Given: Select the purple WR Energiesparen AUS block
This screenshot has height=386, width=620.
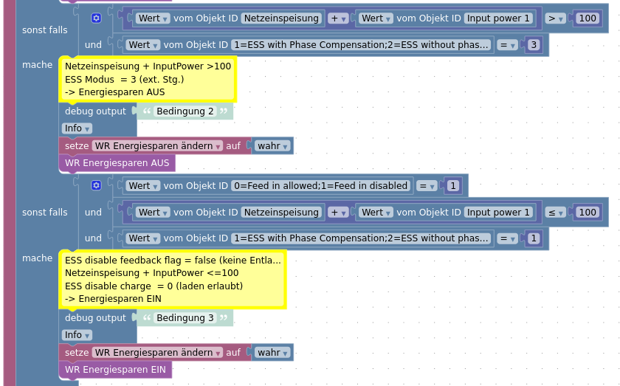Looking at the screenshot, I should 117,163.
